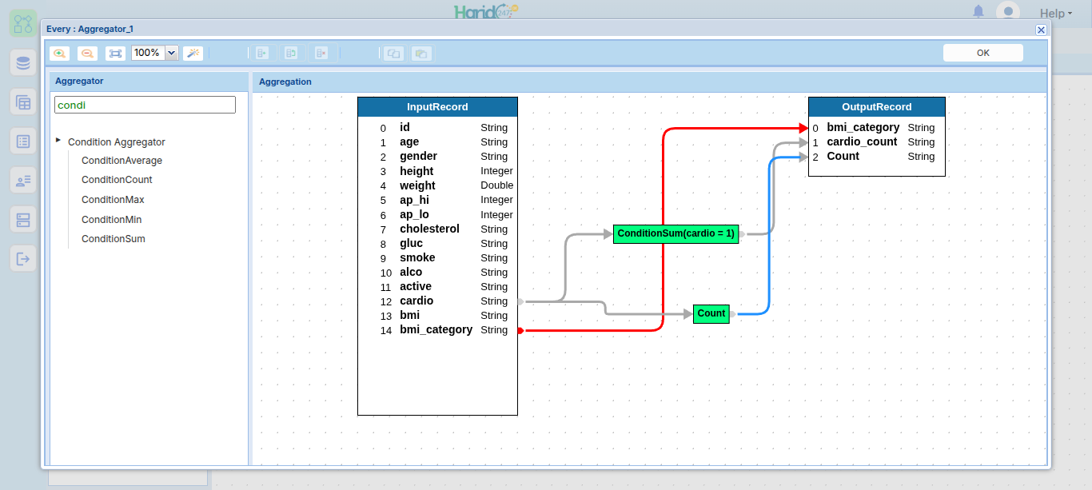Click the copy toolbar icon

click(x=393, y=54)
